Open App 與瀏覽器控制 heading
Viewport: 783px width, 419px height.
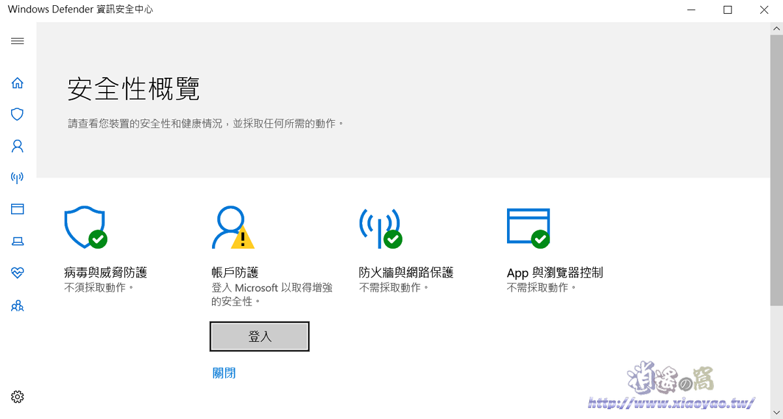[x=555, y=272]
